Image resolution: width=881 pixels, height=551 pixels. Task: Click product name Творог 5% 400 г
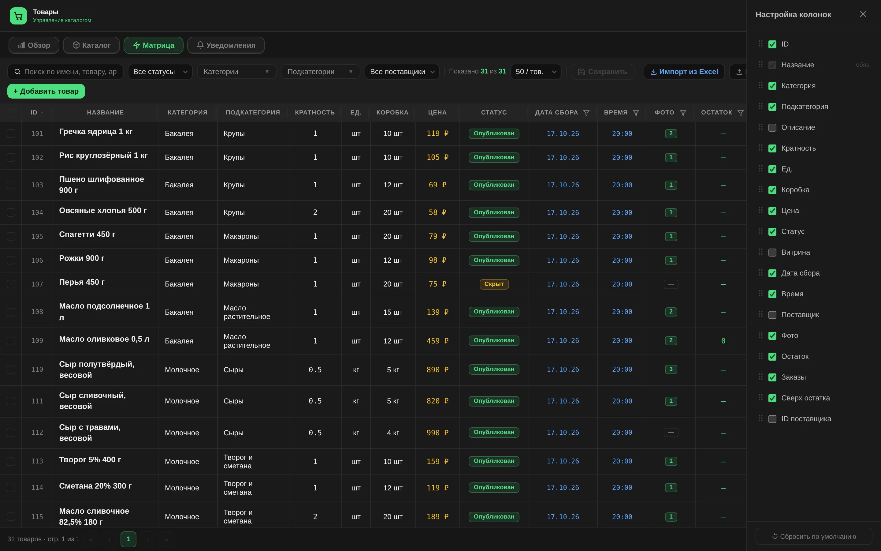[x=90, y=459]
